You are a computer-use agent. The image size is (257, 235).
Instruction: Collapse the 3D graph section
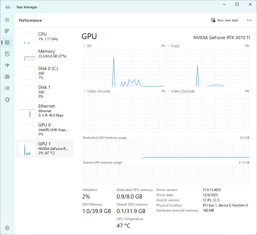84,46
